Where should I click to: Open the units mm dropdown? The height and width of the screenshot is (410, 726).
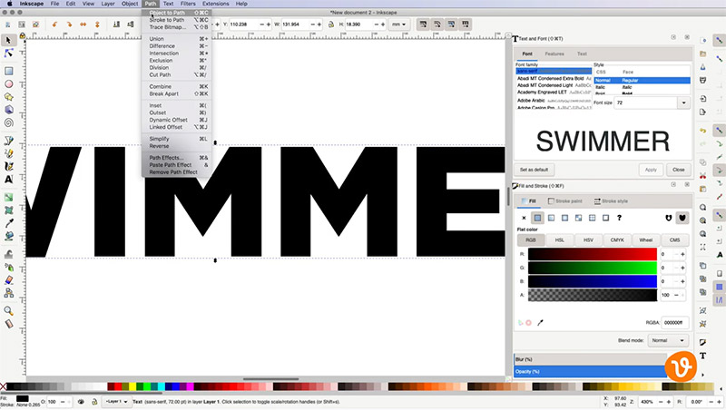398,24
